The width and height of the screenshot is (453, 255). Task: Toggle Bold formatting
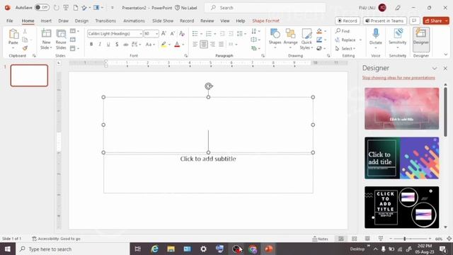pyautogui.click(x=91, y=44)
